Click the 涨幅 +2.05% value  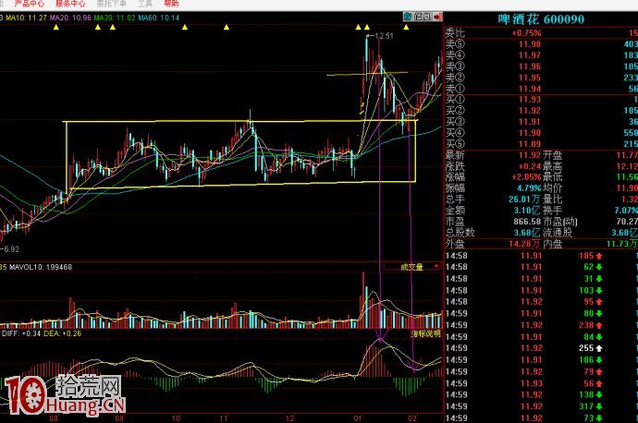tap(526, 177)
